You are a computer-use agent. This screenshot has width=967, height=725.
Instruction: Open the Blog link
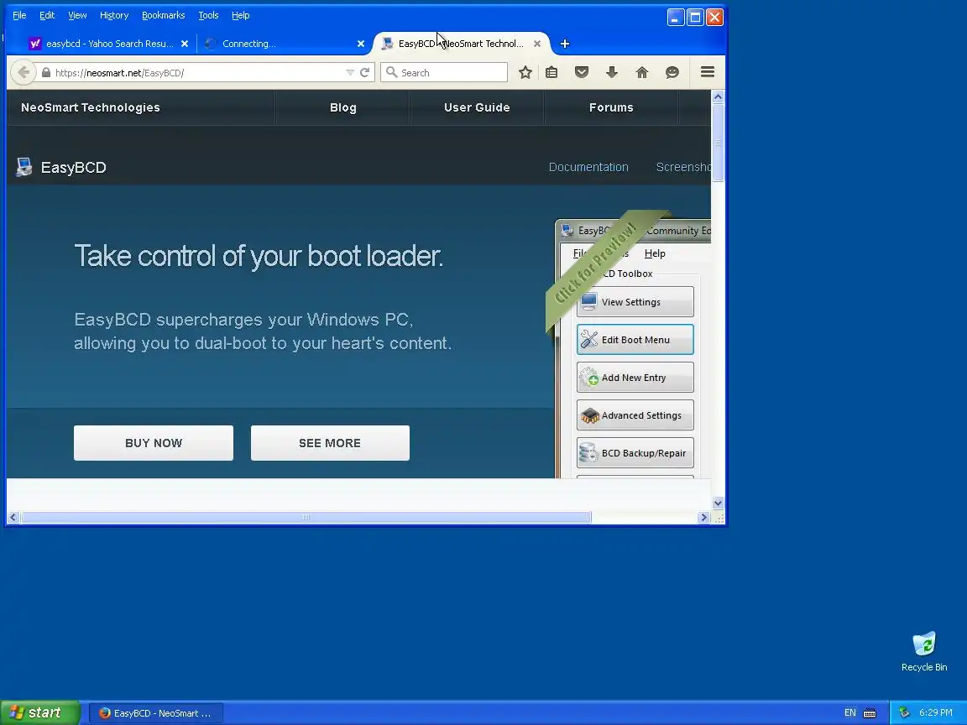click(x=342, y=107)
